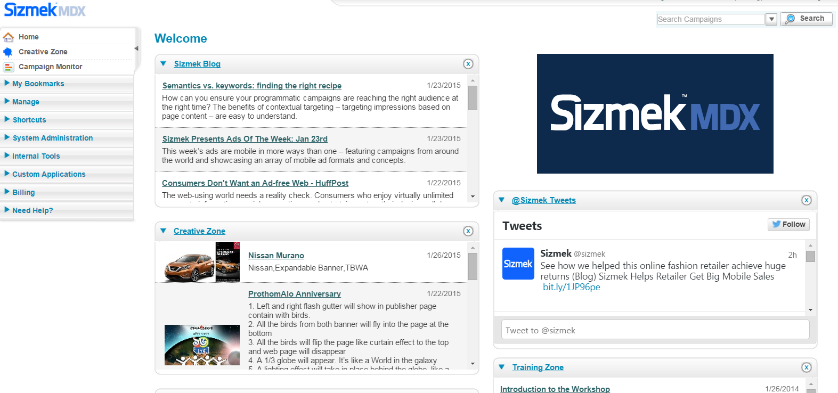Click the ProthomAlo Anniversary globe thumbnail
The image size is (838, 393).
pos(202,345)
